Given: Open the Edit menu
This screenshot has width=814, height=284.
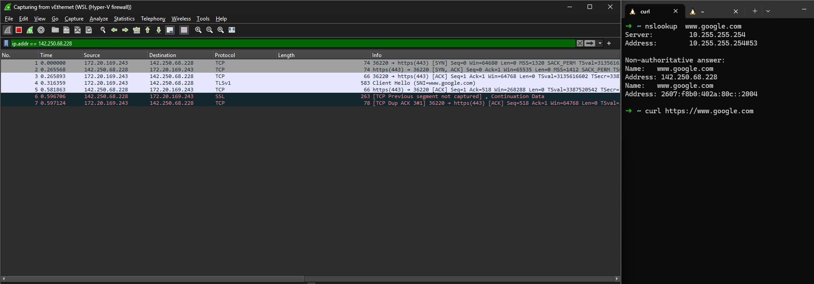Looking at the screenshot, I should point(24,19).
